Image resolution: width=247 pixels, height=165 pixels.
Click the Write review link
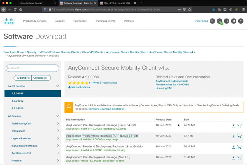coord(96,83)
